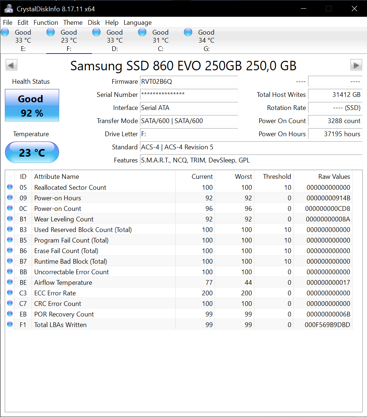Click status dot for Wear Leveling Count
The width and height of the screenshot is (367, 417).
(x=10, y=219)
